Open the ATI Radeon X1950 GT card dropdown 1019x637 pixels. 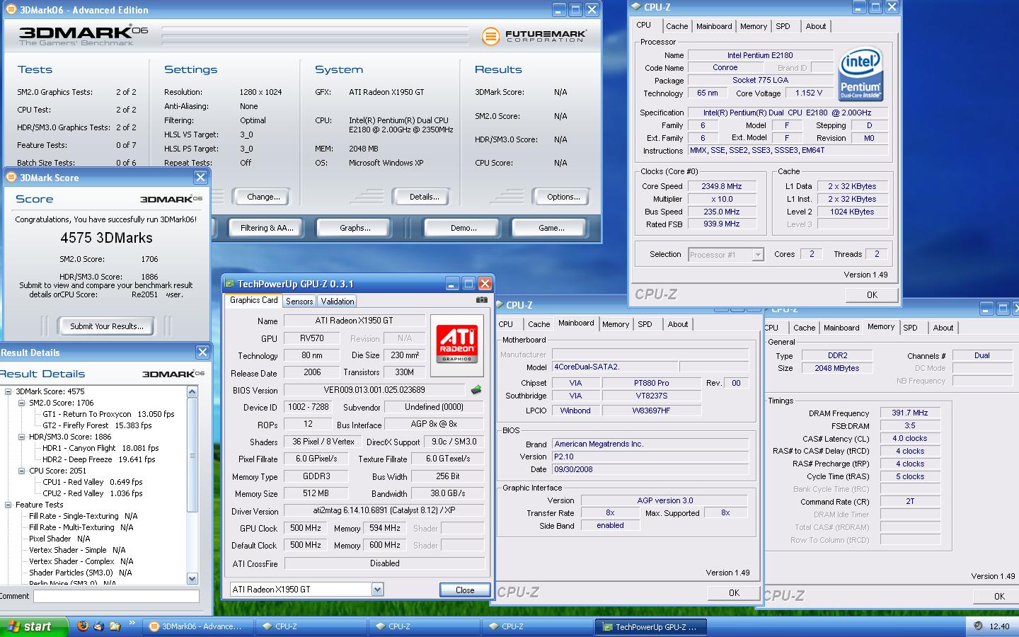point(377,589)
